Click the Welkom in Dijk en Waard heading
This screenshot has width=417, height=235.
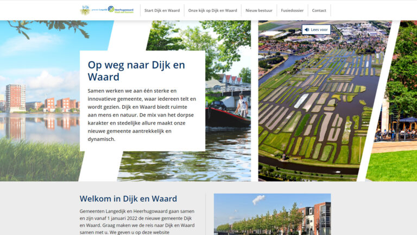128,199
